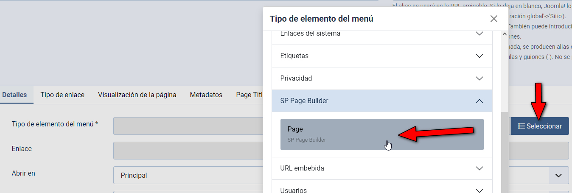
Task: Close the Tipo de elemento del menú dialog
Action: pyautogui.click(x=493, y=19)
